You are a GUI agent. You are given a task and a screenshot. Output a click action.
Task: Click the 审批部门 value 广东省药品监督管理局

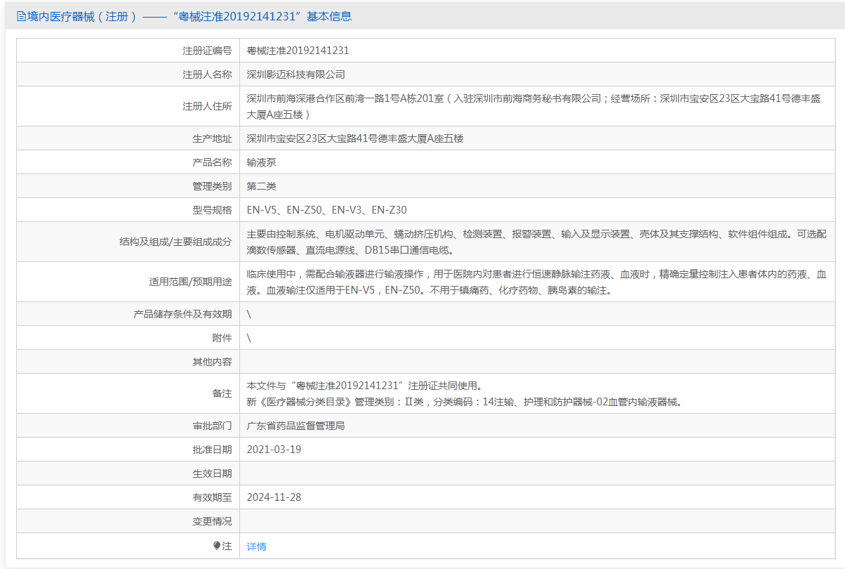click(x=296, y=426)
